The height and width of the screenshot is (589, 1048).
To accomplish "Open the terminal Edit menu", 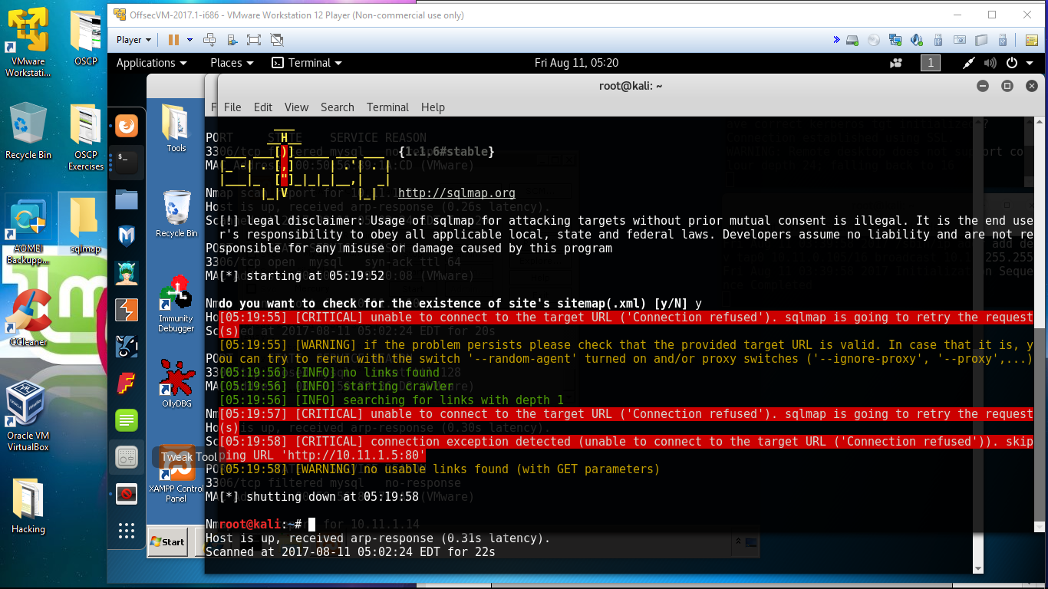I will pyautogui.click(x=263, y=107).
